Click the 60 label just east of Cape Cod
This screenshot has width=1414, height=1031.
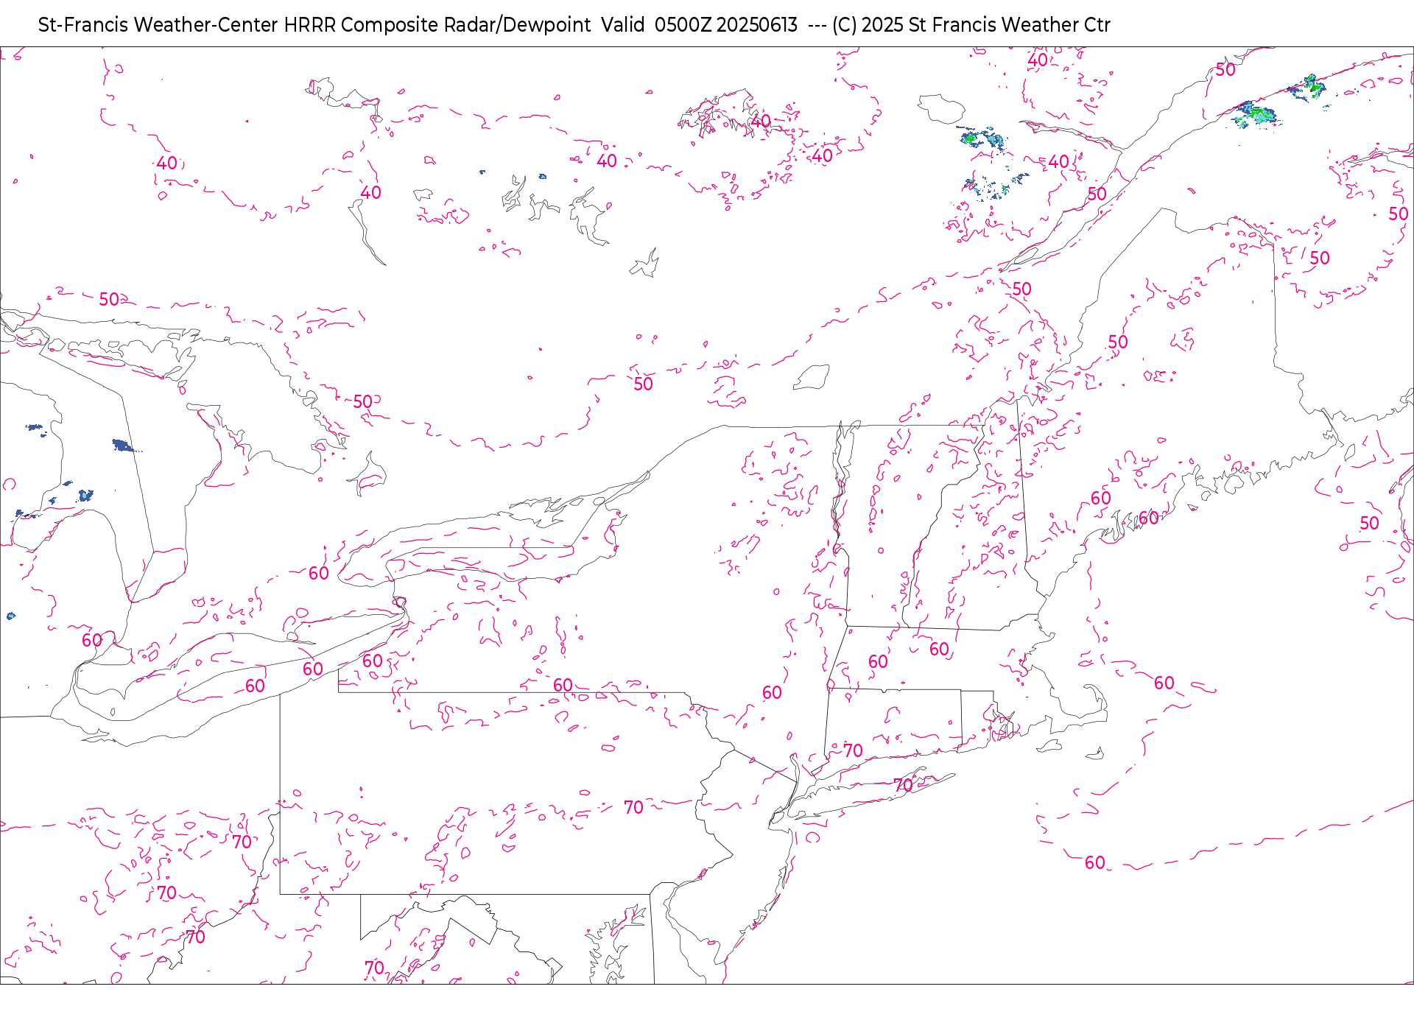pos(1164,683)
